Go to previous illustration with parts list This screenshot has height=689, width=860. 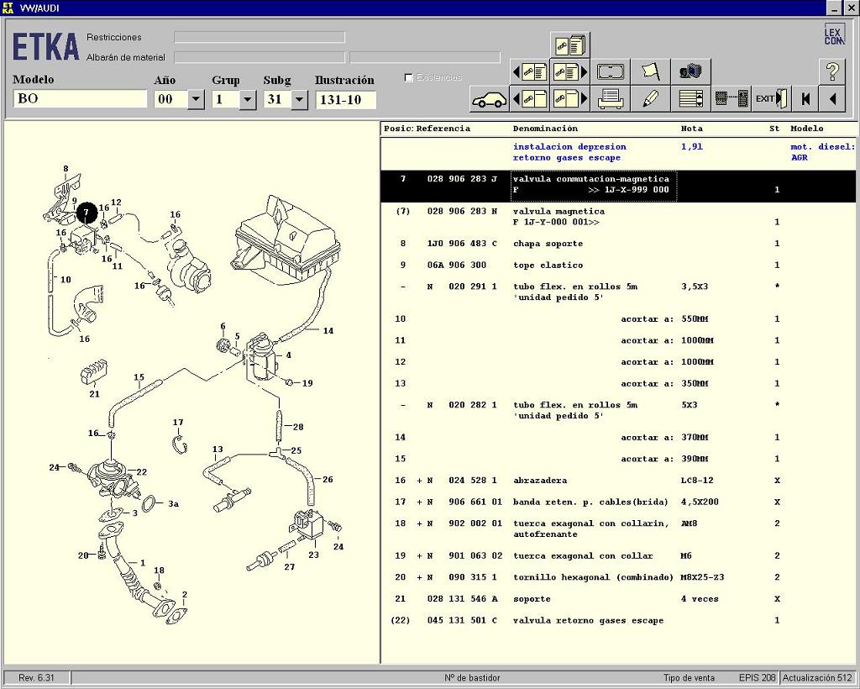[x=529, y=72]
